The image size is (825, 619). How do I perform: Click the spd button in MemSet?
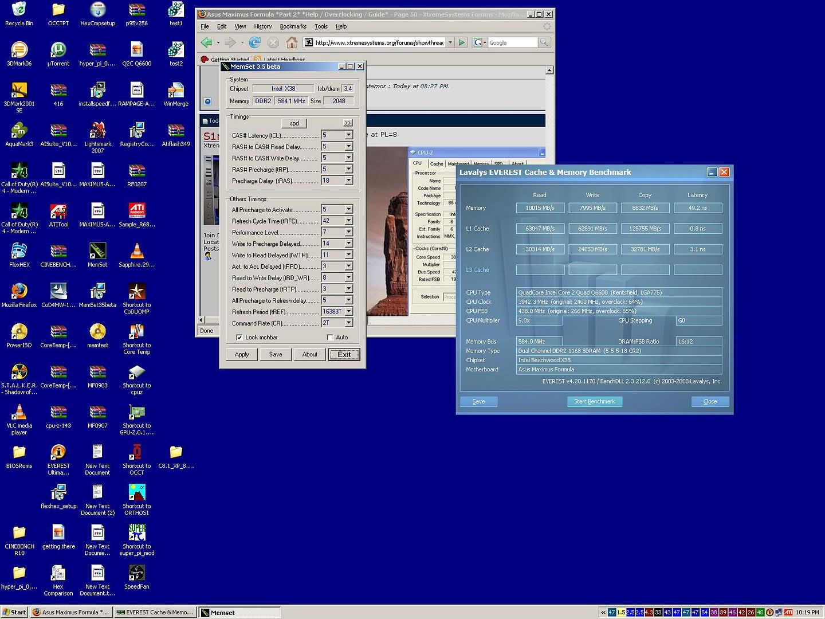pyautogui.click(x=294, y=123)
